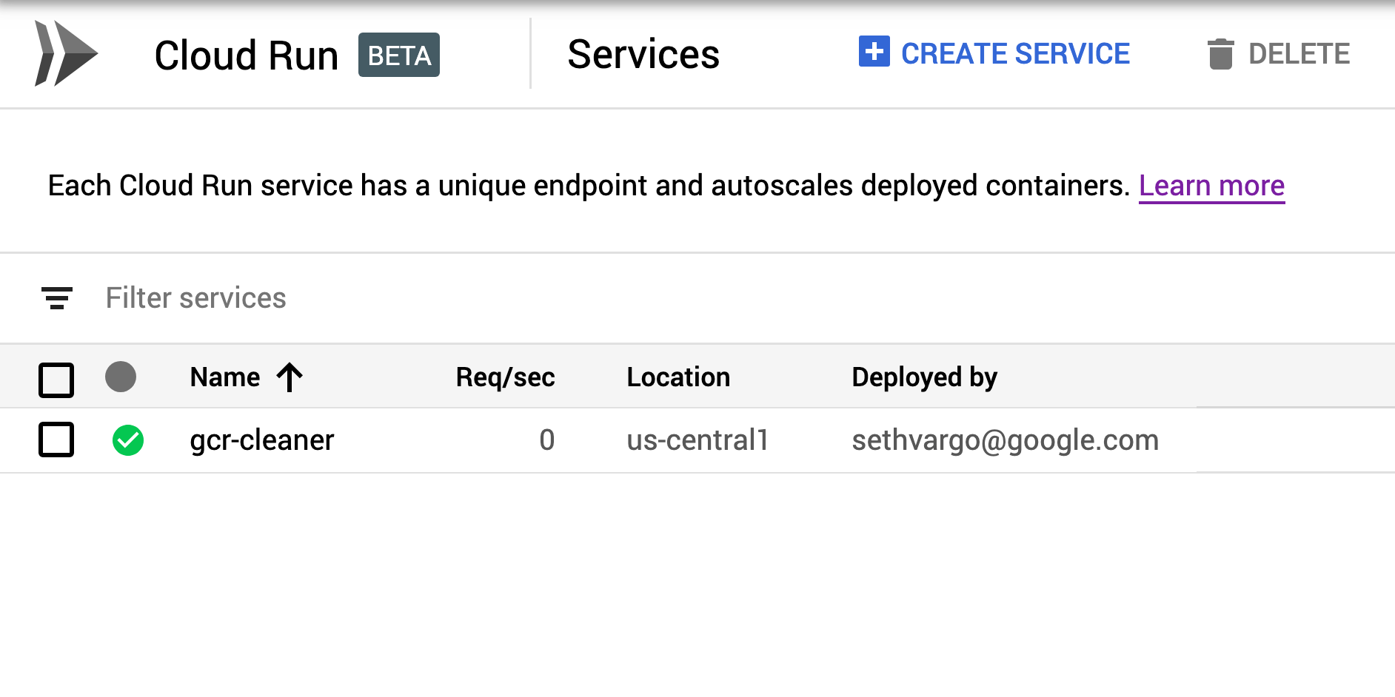Click the gray status circle header
The image size is (1395, 697).
tap(121, 377)
